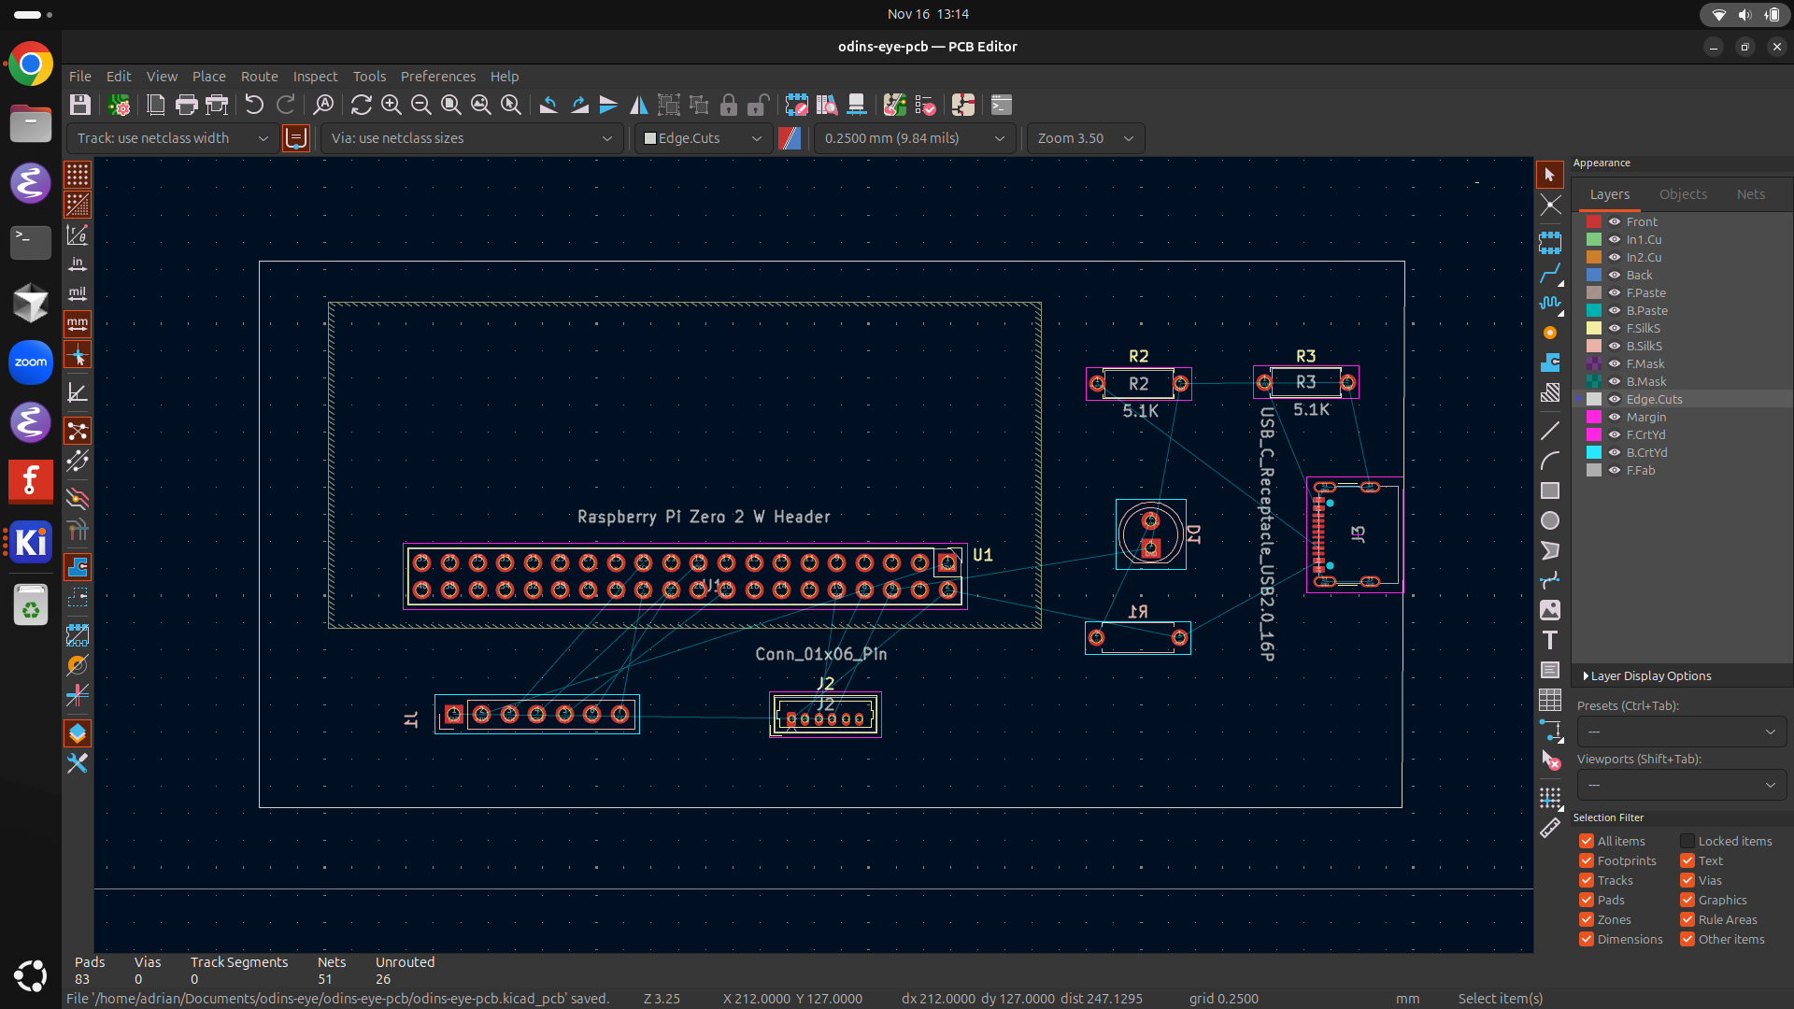Click the Save board icon
The image size is (1794, 1009).
[80, 105]
